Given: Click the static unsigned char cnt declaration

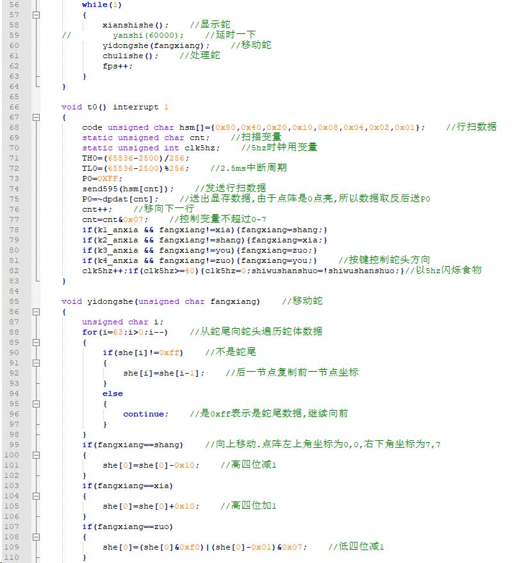Looking at the screenshot, I should [x=145, y=138].
